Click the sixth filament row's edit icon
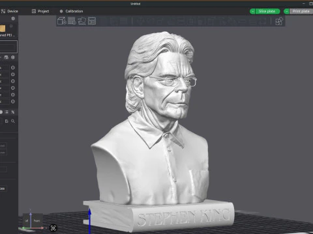The image size is (313, 234). click(x=13, y=101)
